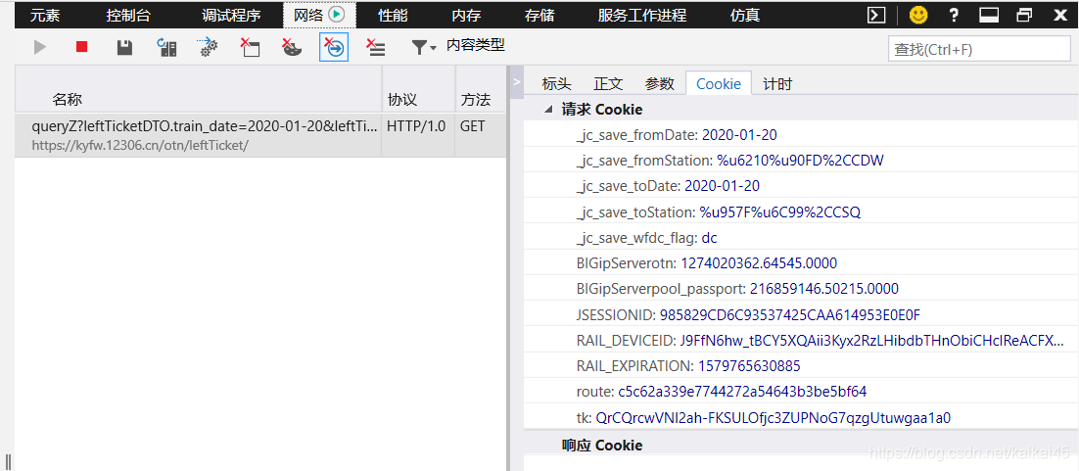Start network profiling with the play icon
Image resolution: width=1079 pixels, height=471 pixels.
40,47
